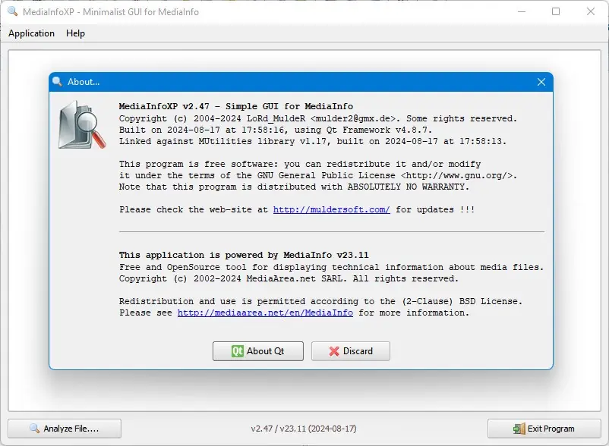Image resolution: width=609 pixels, height=446 pixels.
Task: Open the Application menu
Action: (31, 33)
